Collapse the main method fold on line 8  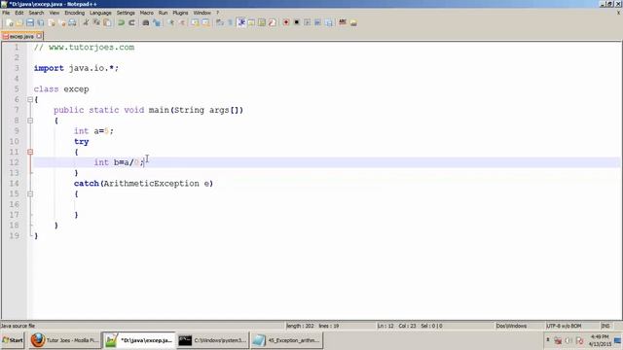click(30, 121)
